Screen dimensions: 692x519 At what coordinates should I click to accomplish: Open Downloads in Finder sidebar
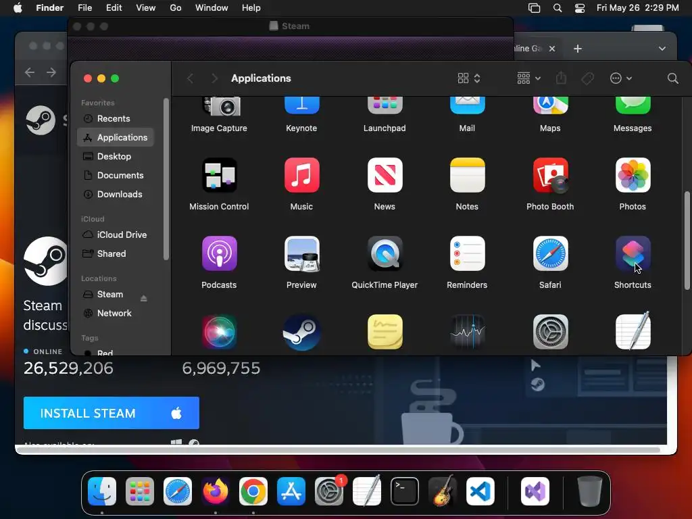(115, 195)
